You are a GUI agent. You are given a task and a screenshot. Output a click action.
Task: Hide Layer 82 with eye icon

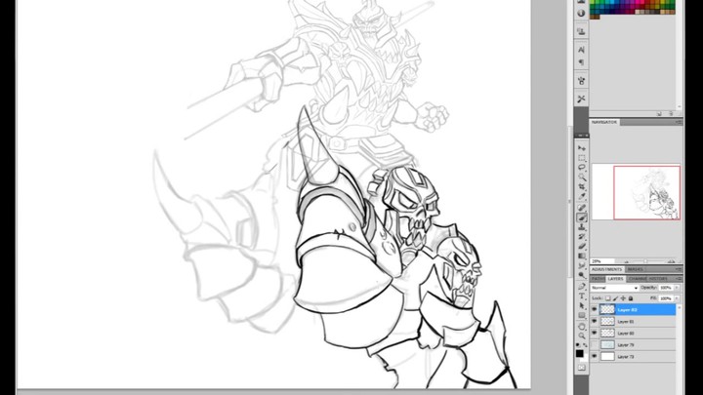(595, 309)
